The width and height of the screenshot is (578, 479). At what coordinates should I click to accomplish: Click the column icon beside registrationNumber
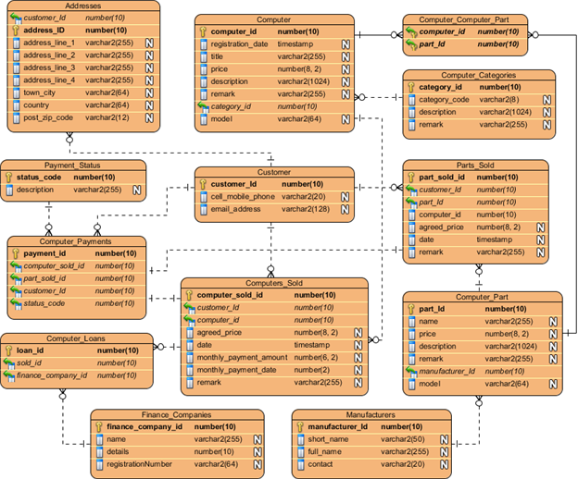coord(99,464)
